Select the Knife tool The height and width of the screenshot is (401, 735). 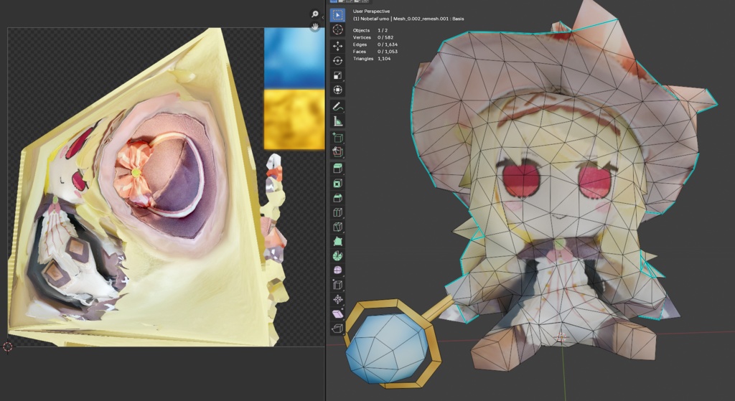tap(337, 227)
